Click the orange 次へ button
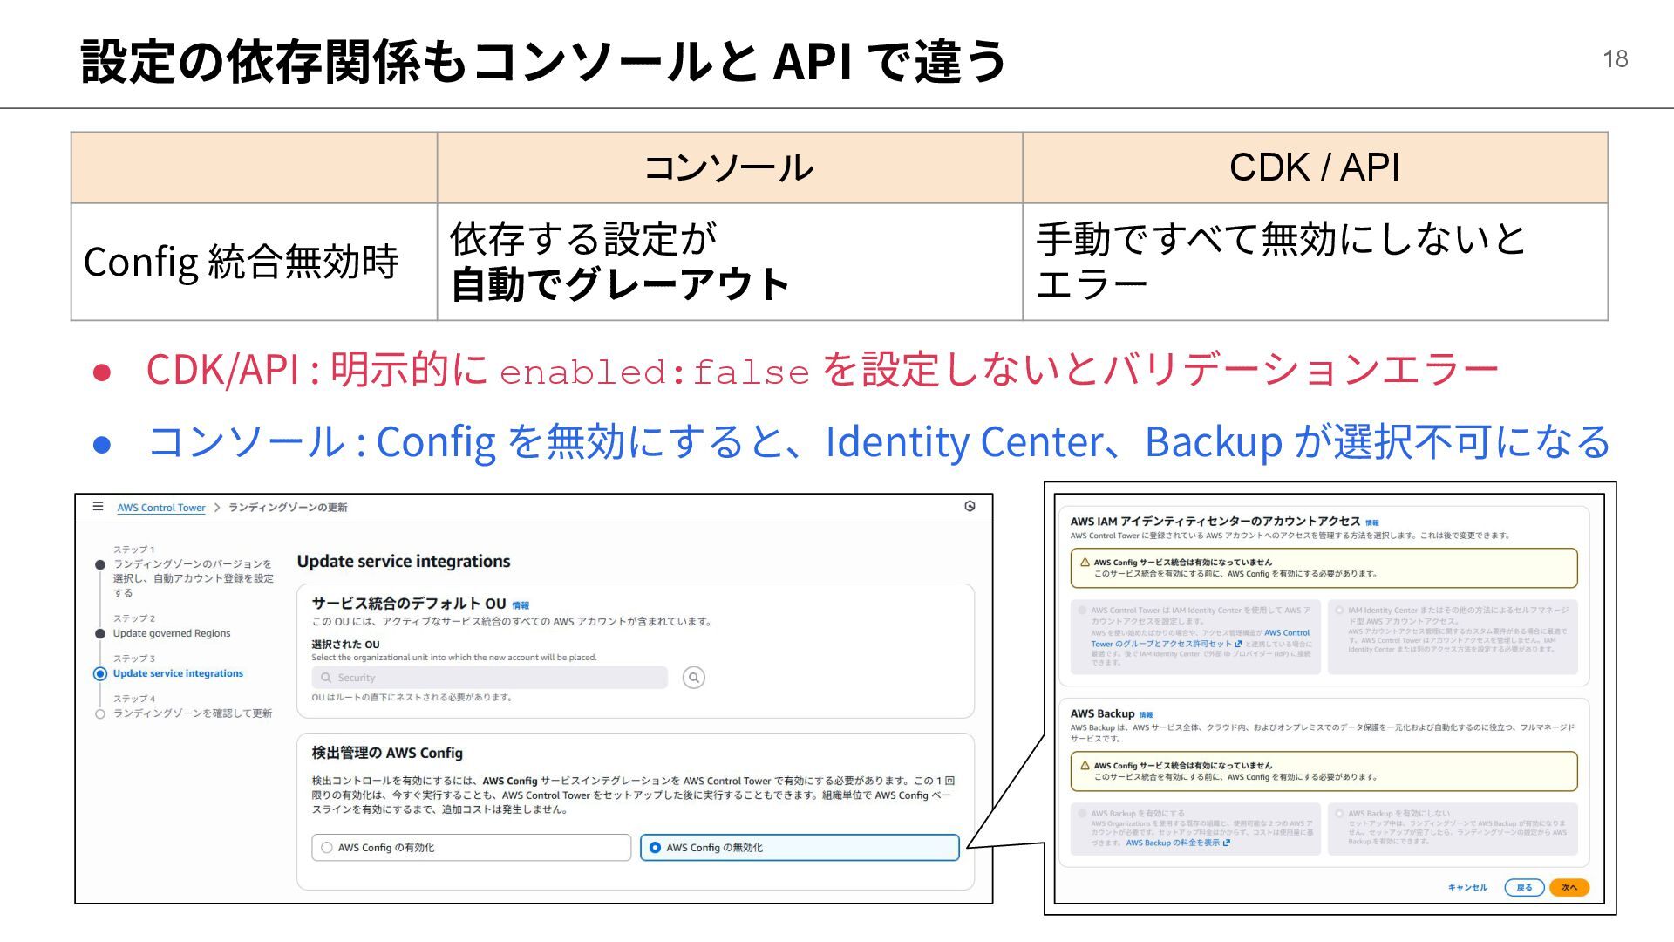 (x=1569, y=887)
